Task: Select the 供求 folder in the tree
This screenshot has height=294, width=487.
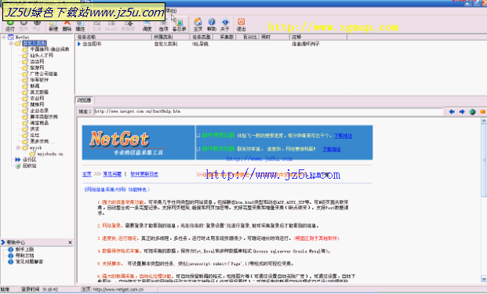Action: pyautogui.click(x=35, y=129)
